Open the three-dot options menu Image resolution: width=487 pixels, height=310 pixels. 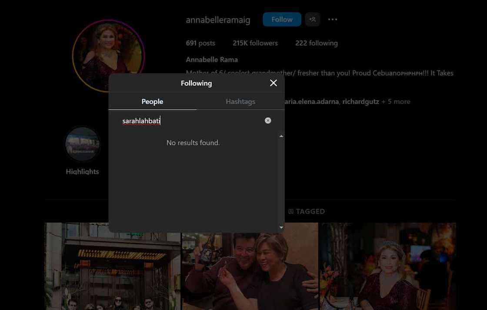(x=333, y=20)
